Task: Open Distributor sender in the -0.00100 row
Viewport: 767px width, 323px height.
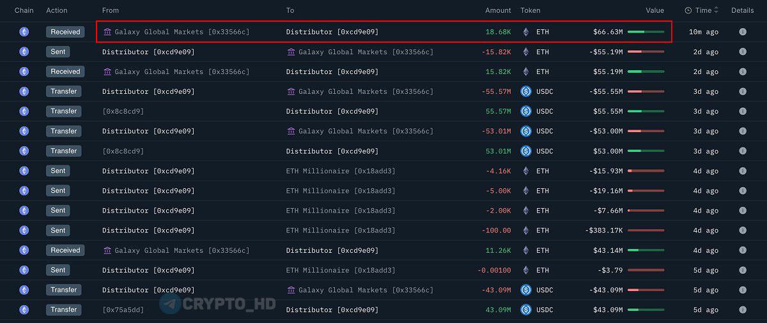Action: click(x=148, y=270)
